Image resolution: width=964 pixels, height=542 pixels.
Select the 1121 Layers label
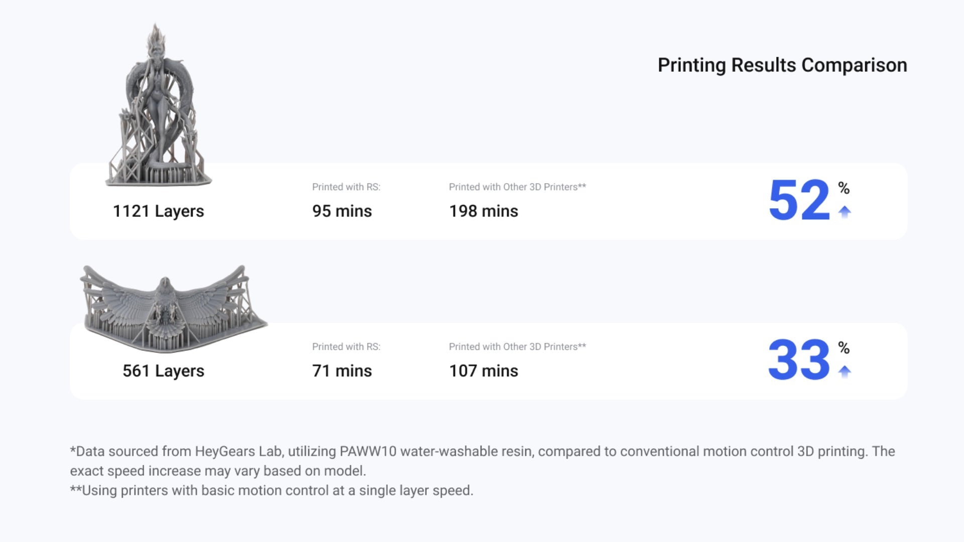[x=157, y=211]
